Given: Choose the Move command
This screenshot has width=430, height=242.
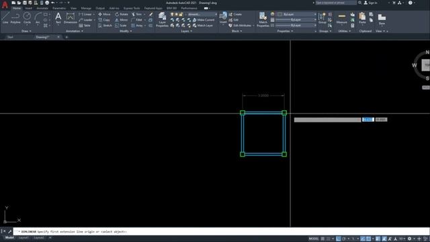Looking at the screenshot, I should pos(105,14).
